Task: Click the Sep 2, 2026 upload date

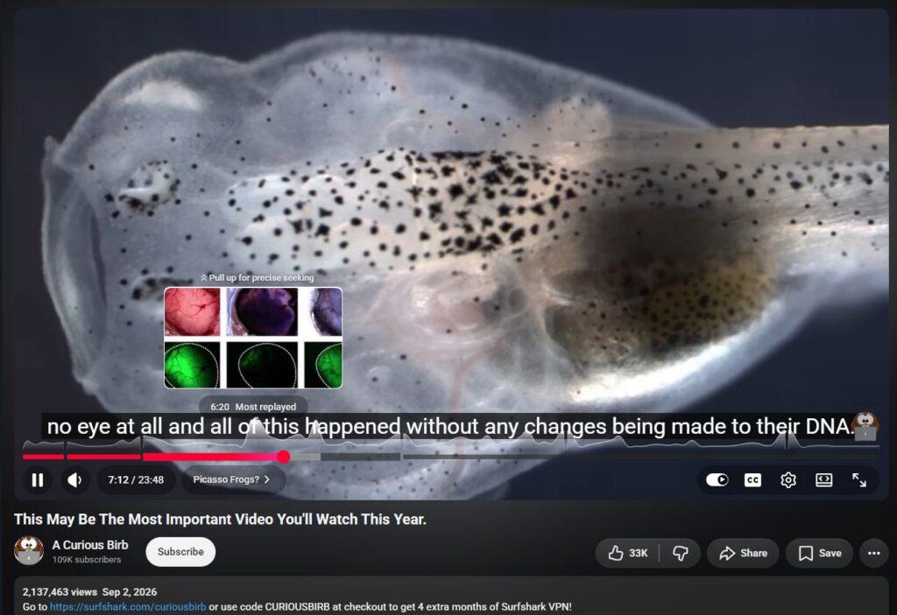Action: [130, 591]
